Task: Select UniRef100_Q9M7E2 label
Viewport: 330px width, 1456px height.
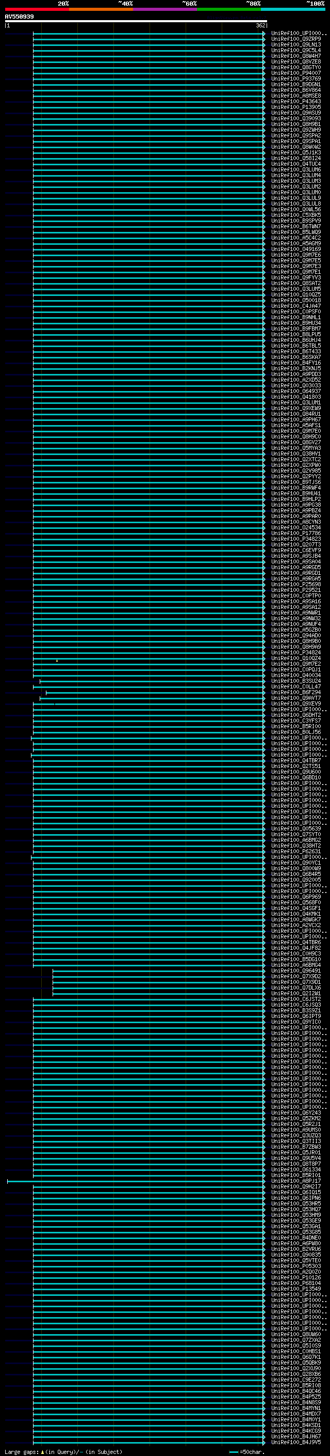Action: pos(295,664)
